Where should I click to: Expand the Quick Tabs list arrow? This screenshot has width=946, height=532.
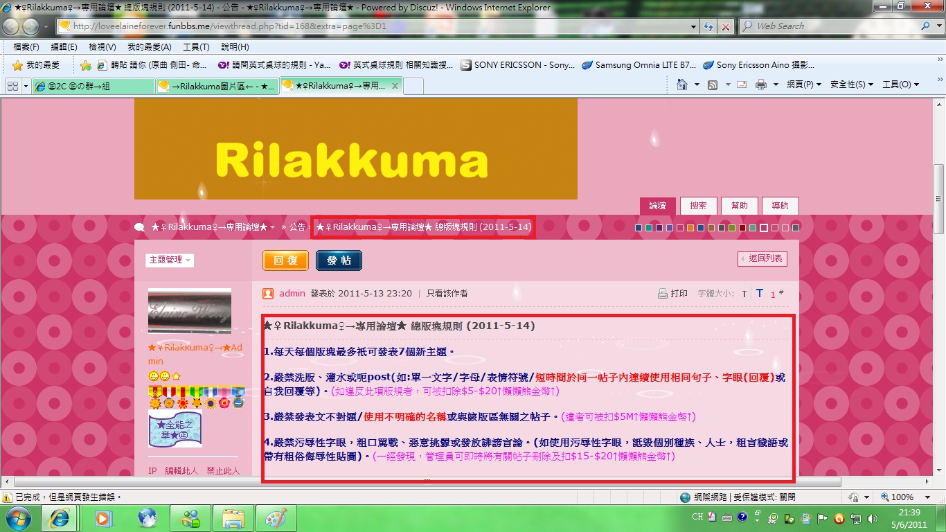26,86
